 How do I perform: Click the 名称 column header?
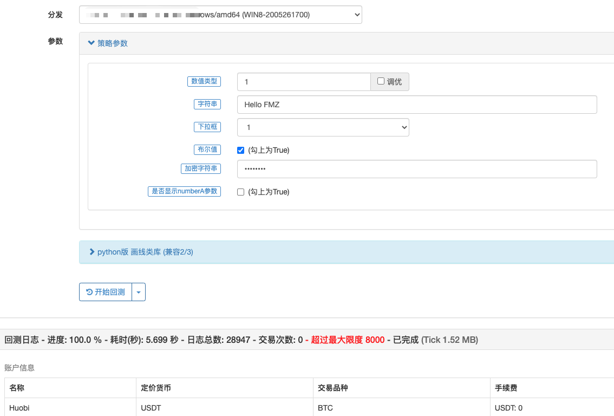coord(17,388)
